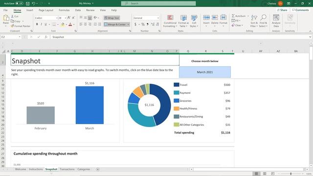Open the File menu tab
The image size is (313, 176).
[5, 10]
